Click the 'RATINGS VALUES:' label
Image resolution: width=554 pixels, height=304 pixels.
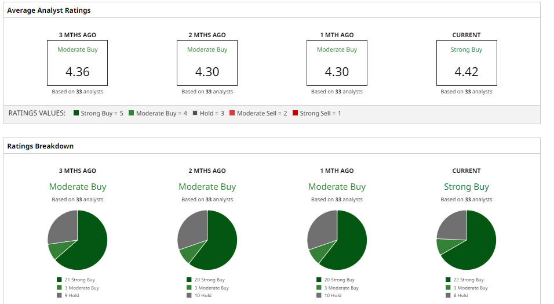click(x=37, y=113)
